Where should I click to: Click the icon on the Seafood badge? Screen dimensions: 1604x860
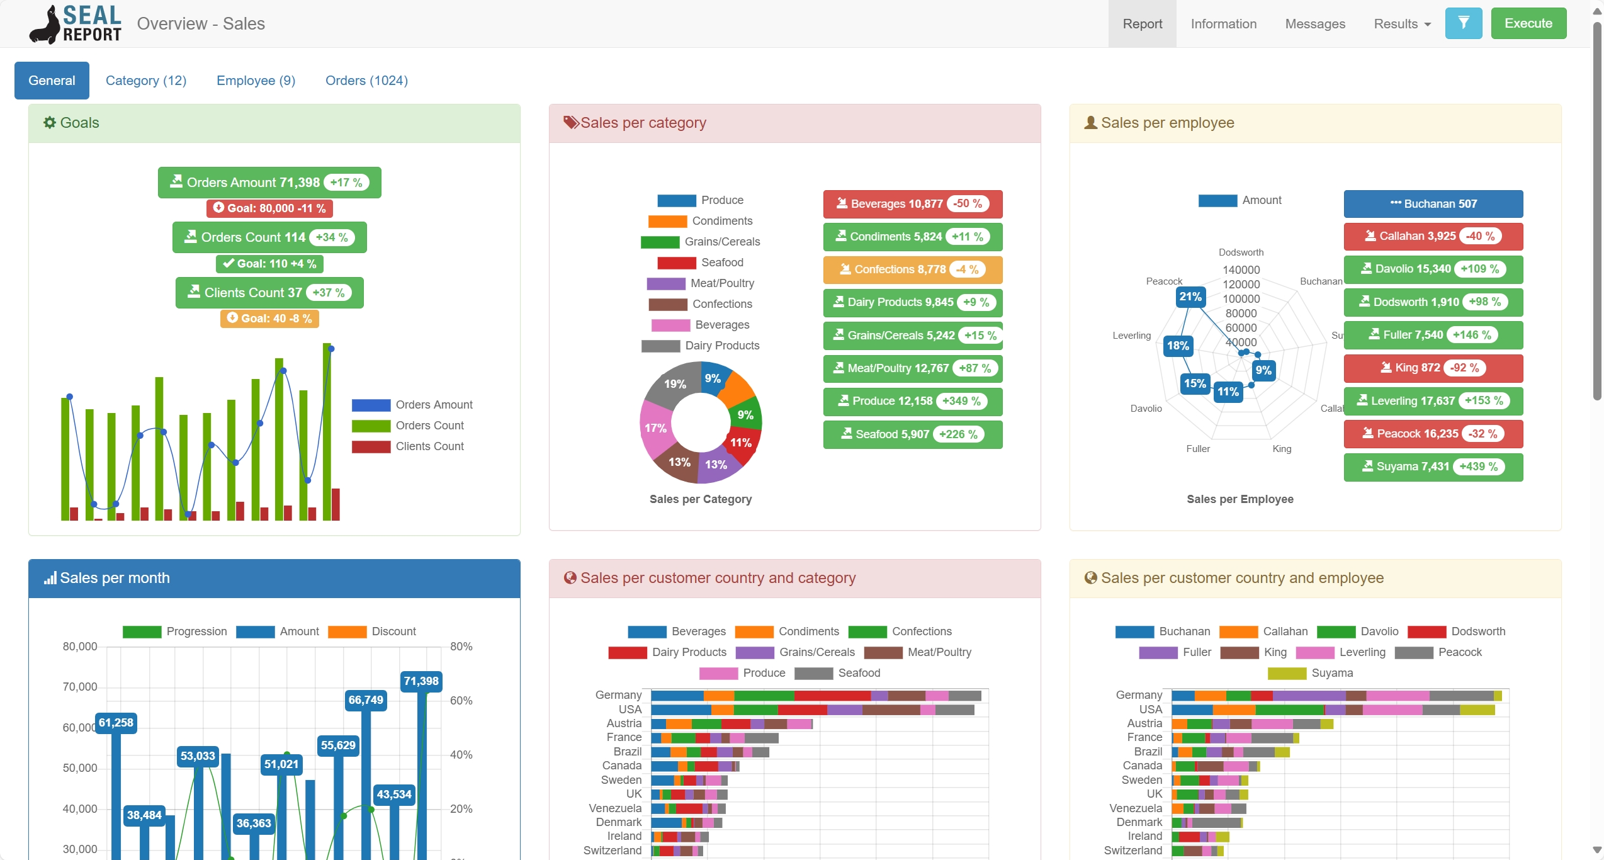pyautogui.click(x=847, y=433)
